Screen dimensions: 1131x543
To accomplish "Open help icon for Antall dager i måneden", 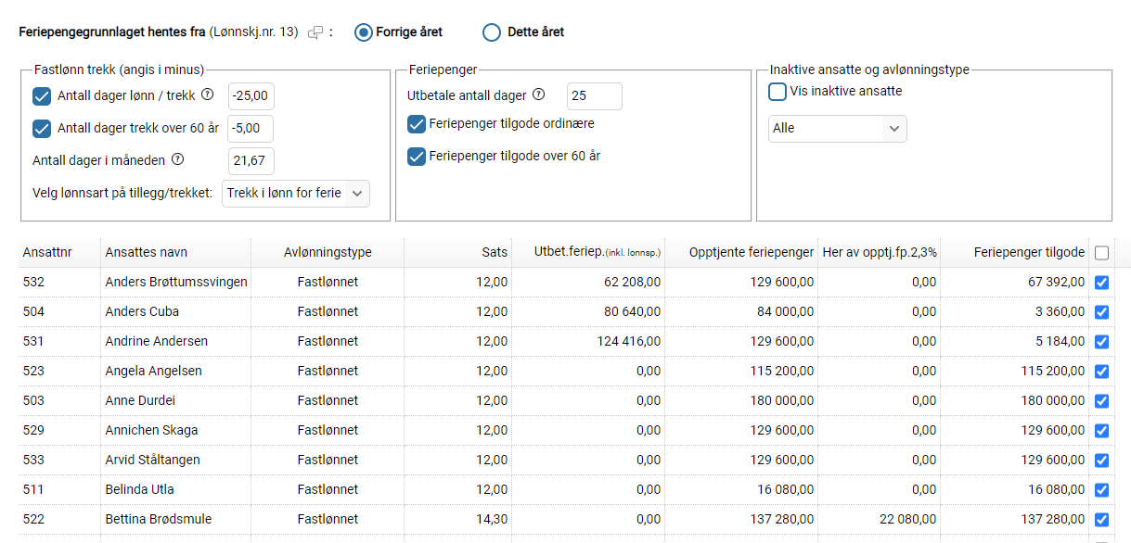I will [178, 159].
